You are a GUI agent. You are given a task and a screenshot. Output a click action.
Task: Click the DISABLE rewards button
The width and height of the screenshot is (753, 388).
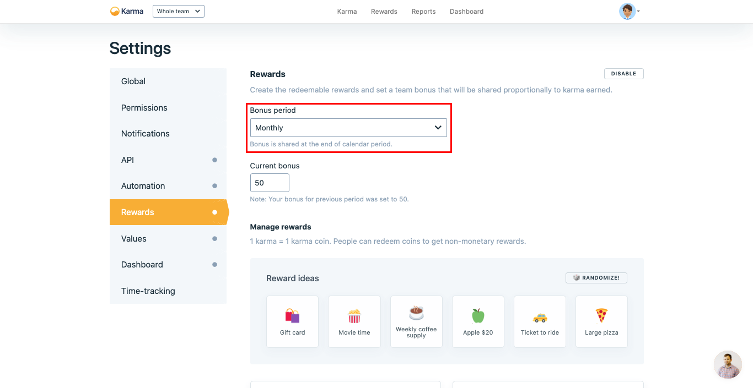click(x=623, y=74)
